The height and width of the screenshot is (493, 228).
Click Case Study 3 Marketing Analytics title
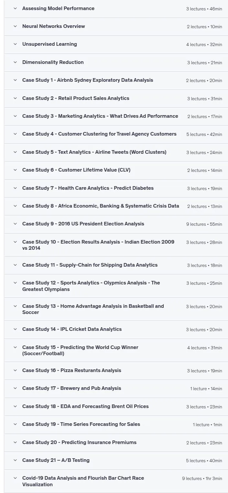click(100, 116)
